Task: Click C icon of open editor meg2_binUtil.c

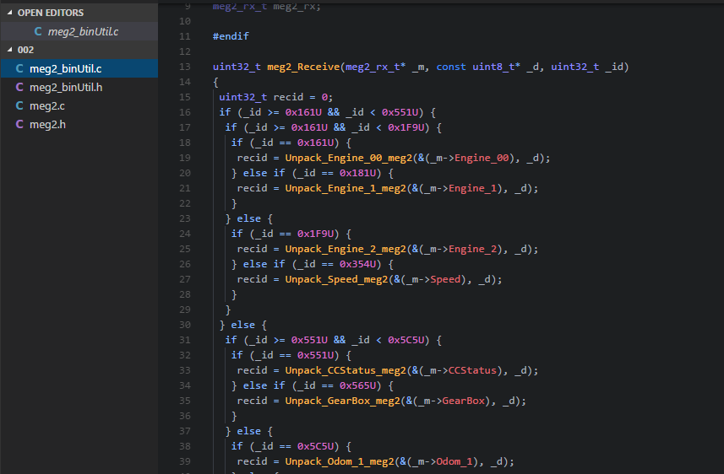Action: (38, 31)
